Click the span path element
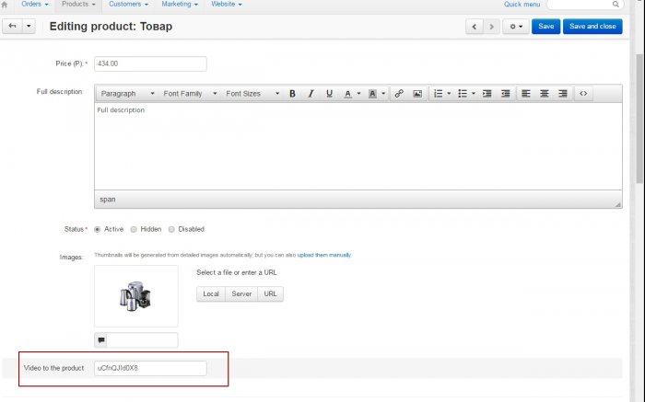 pos(108,199)
